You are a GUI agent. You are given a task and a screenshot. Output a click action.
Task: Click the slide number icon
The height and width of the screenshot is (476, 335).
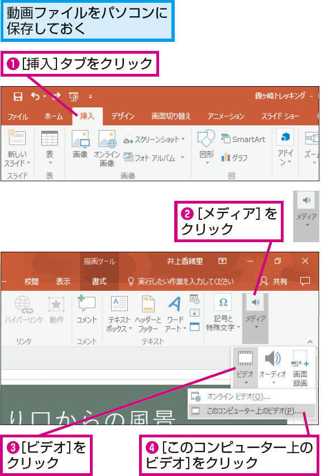point(194,312)
